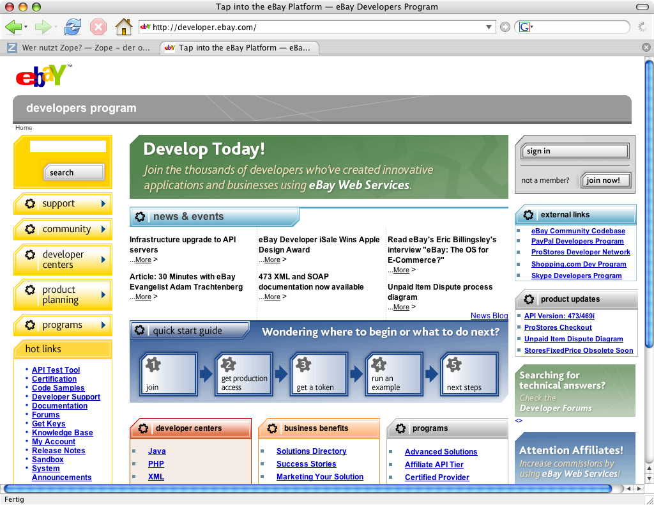Open the programs sidebar menu item

tap(63, 325)
